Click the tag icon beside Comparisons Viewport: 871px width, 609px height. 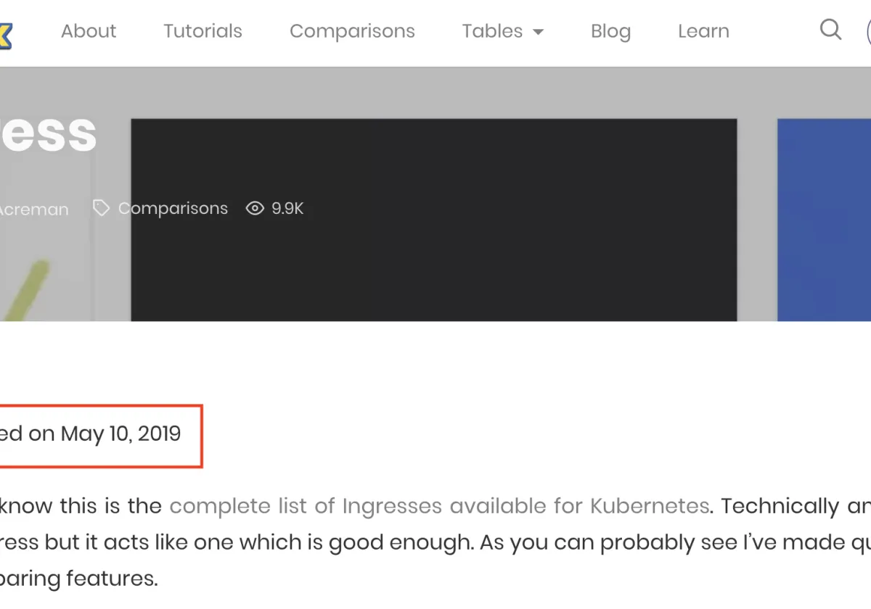[x=101, y=209]
